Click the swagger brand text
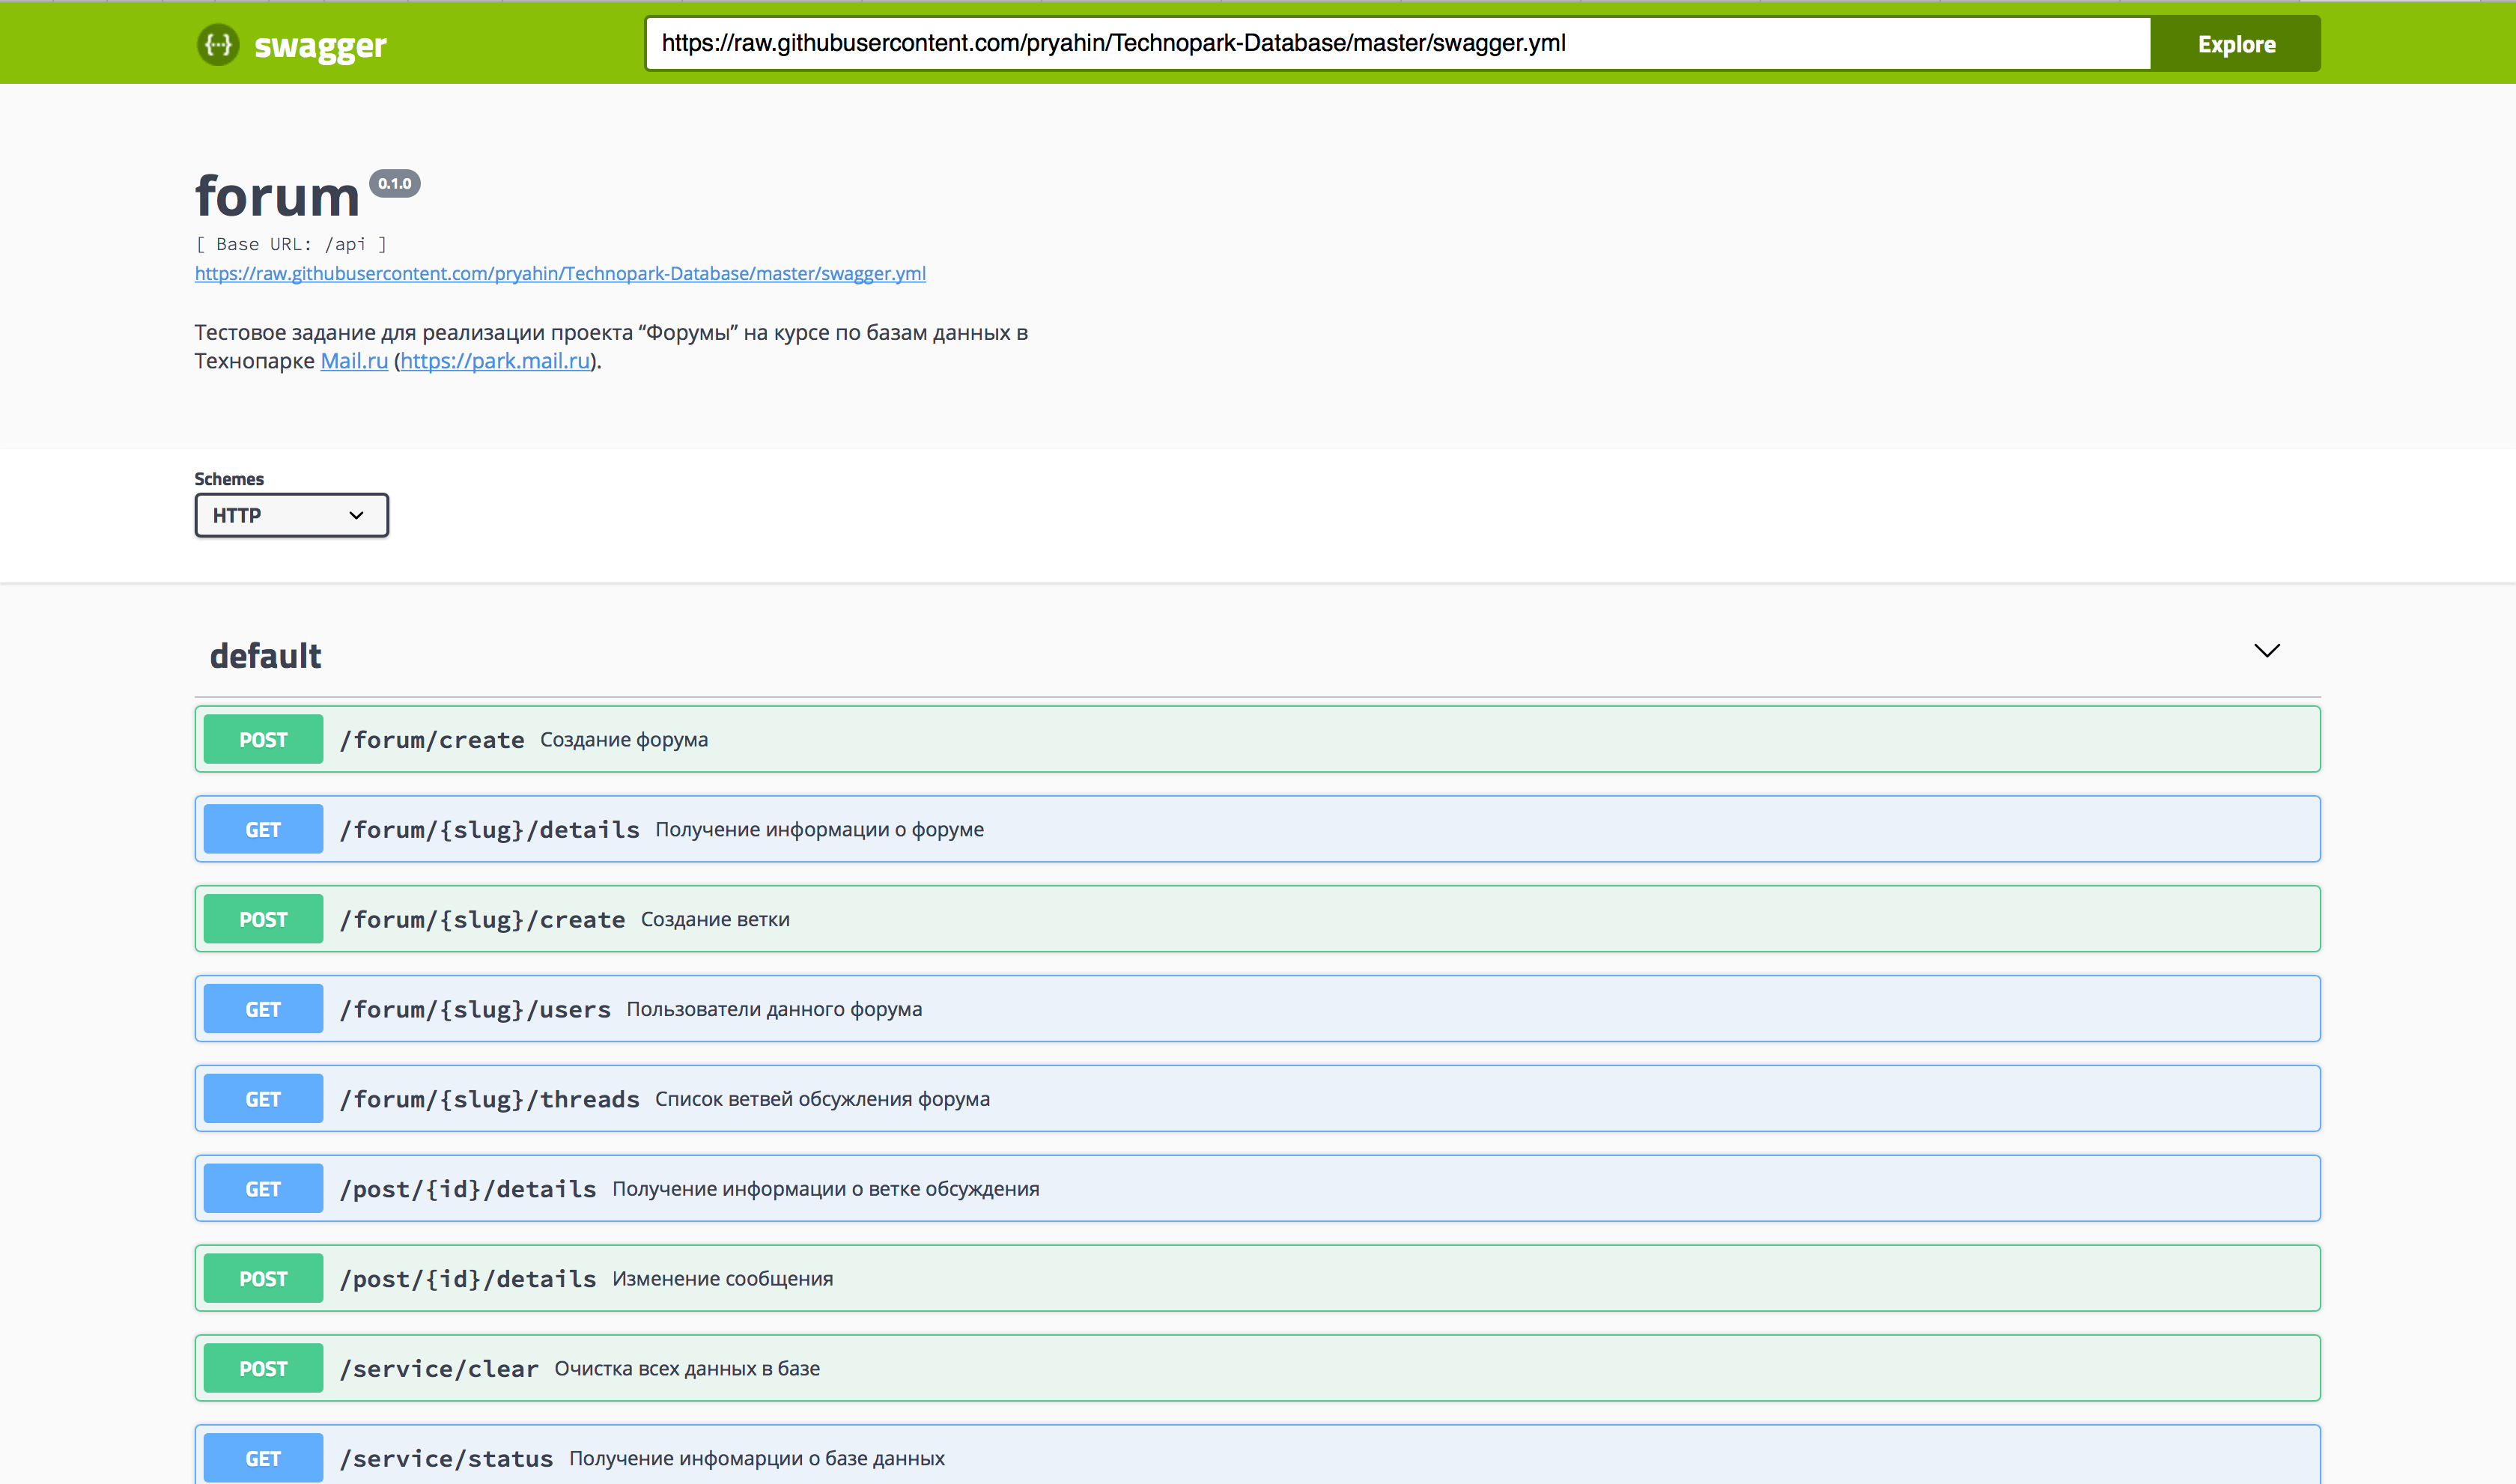 (320, 45)
